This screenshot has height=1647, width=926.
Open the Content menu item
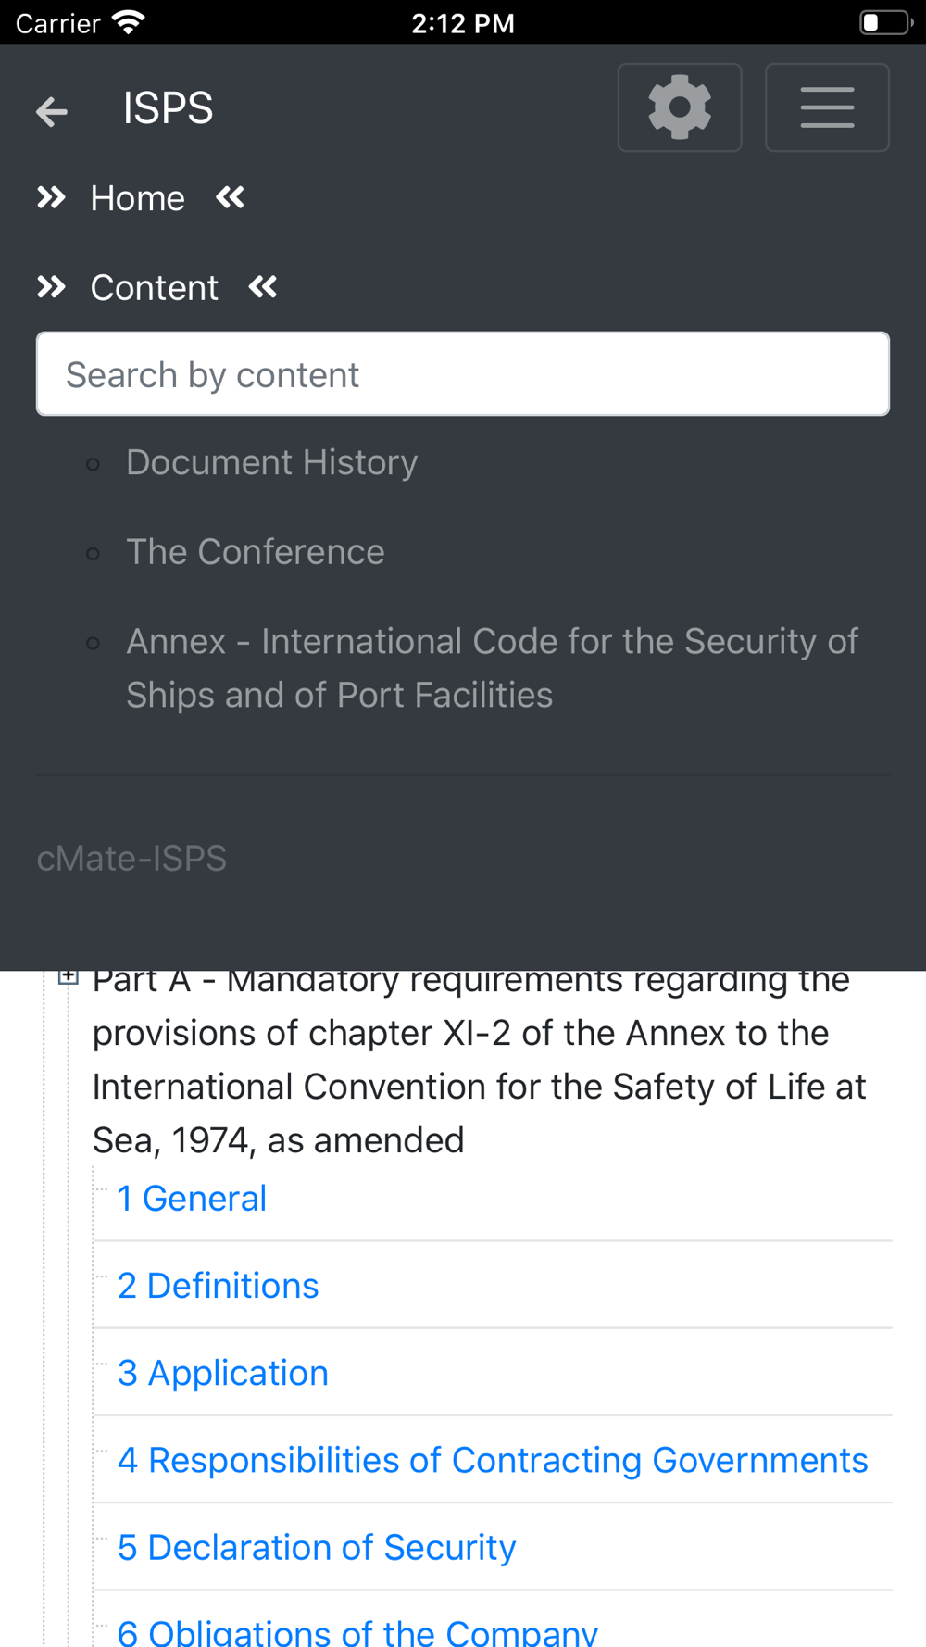click(154, 288)
